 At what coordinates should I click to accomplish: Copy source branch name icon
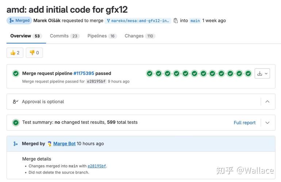[176, 20]
